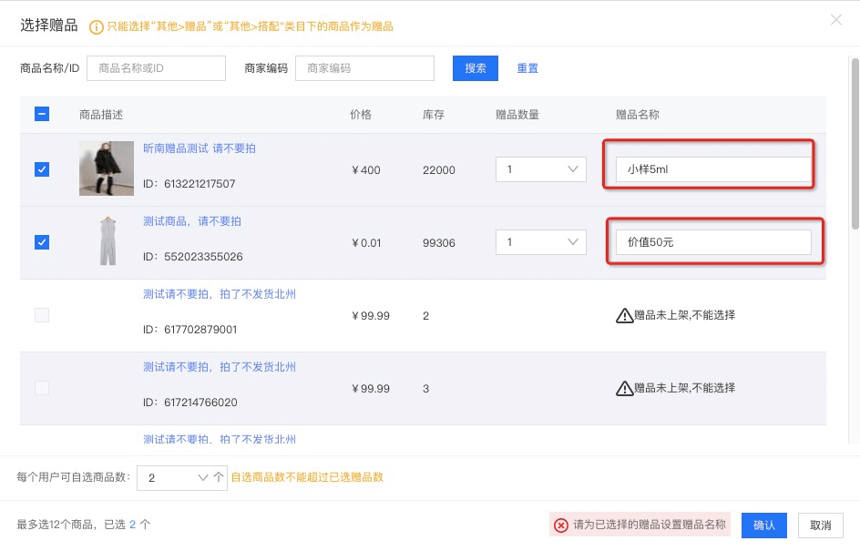Click the 商品名称/ID input field
860x551 pixels.
[x=156, y=68]
